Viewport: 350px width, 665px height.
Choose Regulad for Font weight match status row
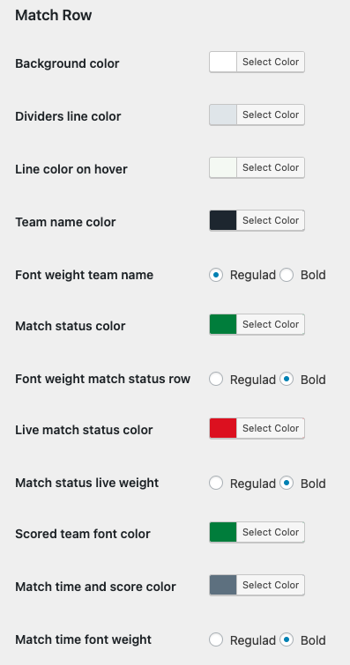coord(216,379)
